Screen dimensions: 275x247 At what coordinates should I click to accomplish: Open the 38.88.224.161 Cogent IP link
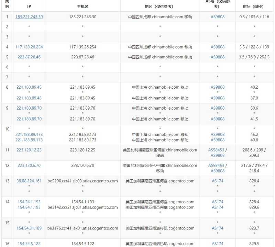tap(29, 181)
